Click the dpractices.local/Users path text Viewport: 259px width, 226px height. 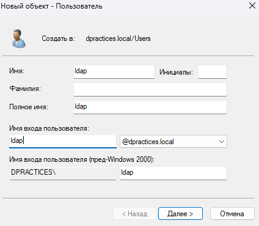(x=118, y=38)
